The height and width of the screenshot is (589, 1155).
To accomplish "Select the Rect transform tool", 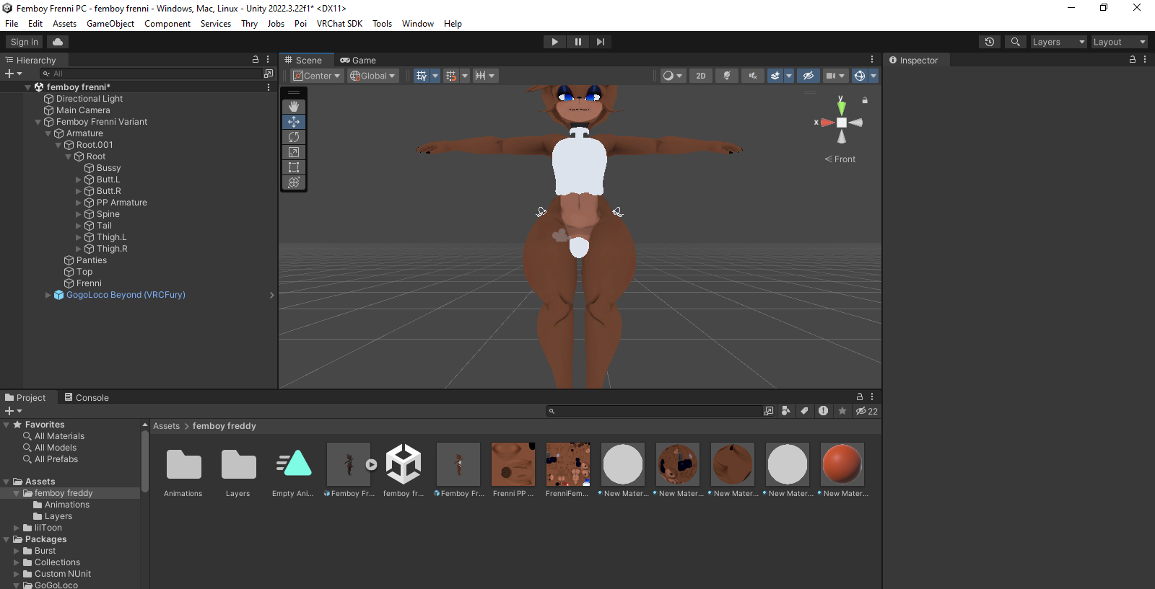I will (x=294, y=167).
